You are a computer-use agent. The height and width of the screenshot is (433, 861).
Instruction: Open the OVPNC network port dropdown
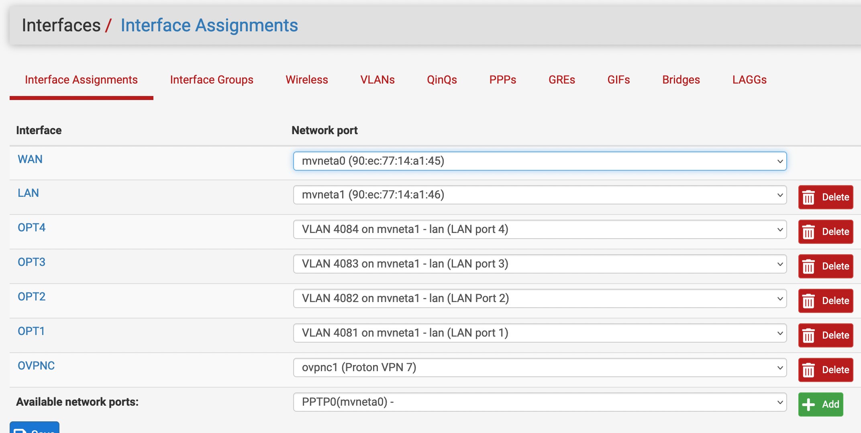click(x=539, y=368)
